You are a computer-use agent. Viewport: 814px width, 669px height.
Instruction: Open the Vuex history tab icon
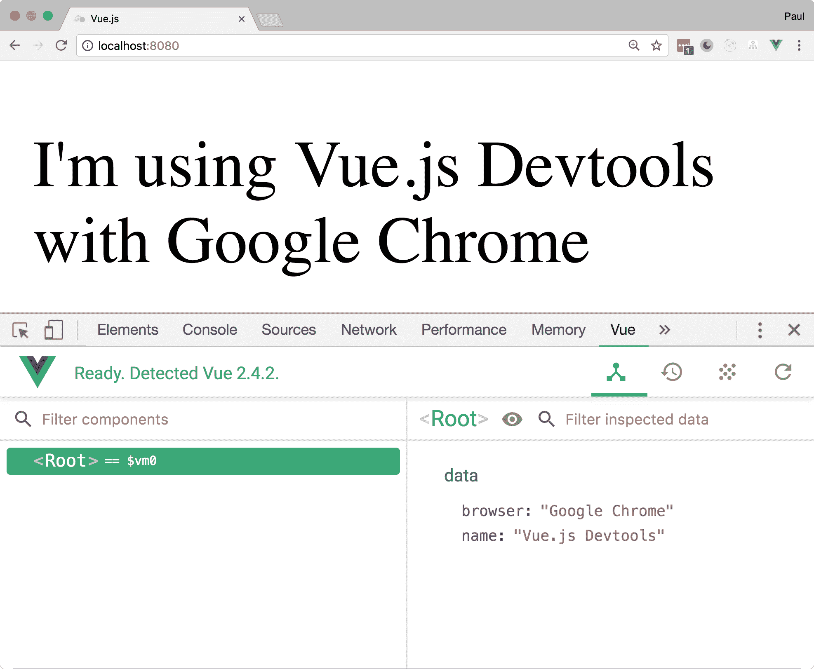(672, 372)
